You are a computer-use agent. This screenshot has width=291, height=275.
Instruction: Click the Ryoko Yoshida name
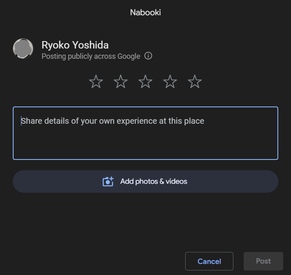[x=75, y=45]
